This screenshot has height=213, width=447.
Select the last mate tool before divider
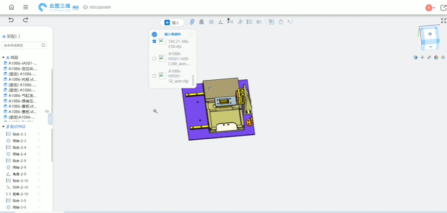click(x=259, y=21)
